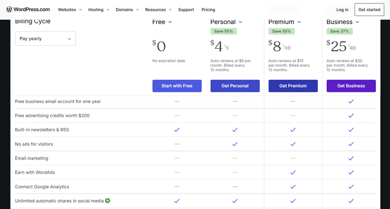Open the Hosting menu

coord(98,10)
